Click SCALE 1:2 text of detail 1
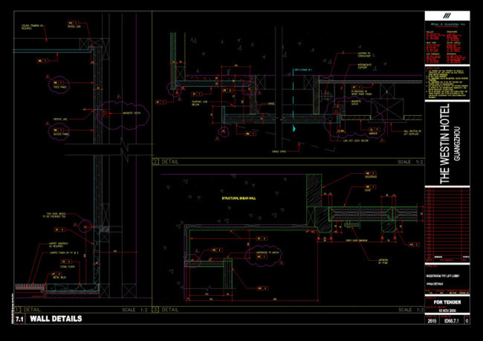The image size is (483, 341). tap(135, 310)
